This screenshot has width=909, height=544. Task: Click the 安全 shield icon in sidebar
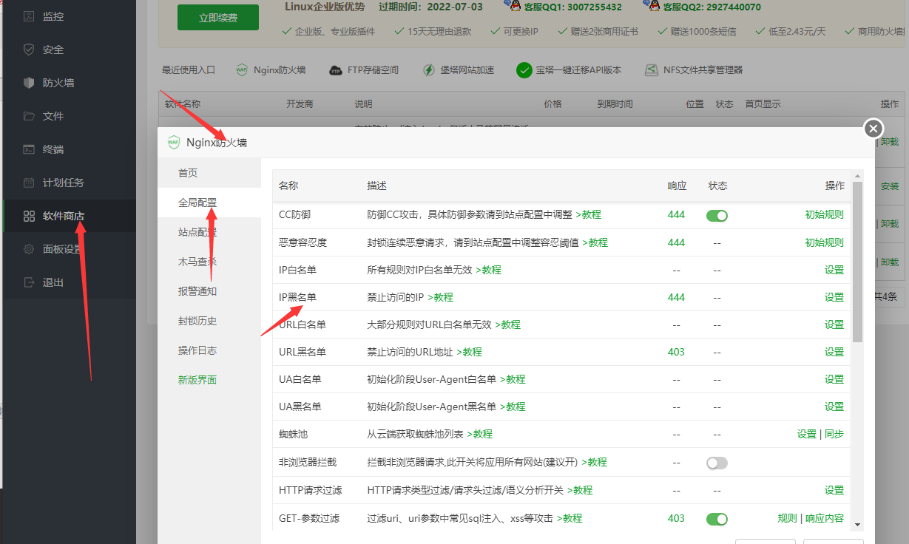29,50
